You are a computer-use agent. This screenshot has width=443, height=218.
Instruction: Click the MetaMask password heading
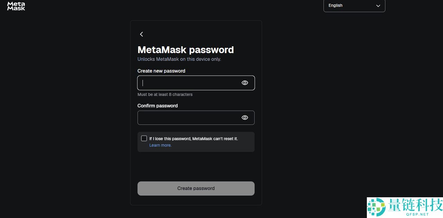point(186,50)
